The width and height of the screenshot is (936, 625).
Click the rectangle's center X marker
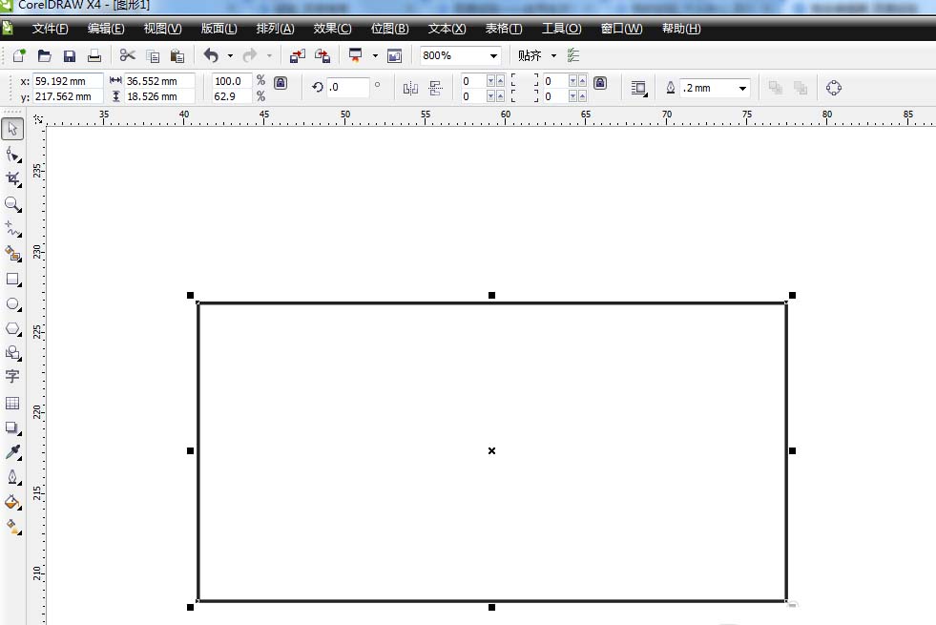(x=492, y=450)
